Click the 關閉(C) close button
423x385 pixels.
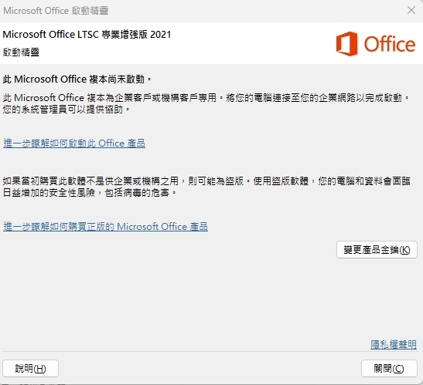tap(389, 368)
